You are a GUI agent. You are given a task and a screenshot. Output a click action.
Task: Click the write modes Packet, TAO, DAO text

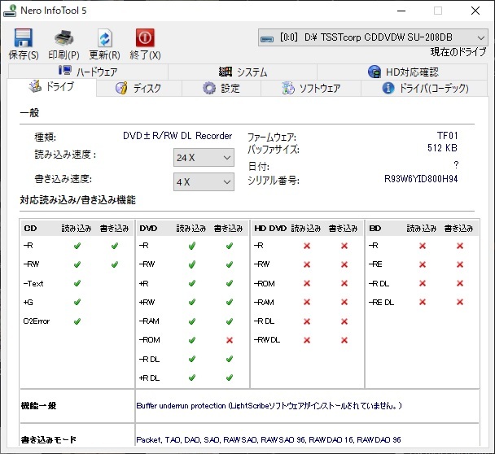pyautogui.click(x=269, y=440)
